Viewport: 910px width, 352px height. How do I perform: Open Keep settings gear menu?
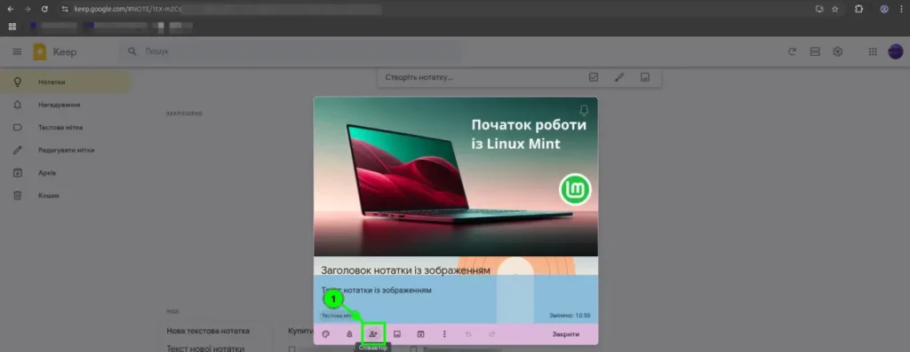pos(837,52)
